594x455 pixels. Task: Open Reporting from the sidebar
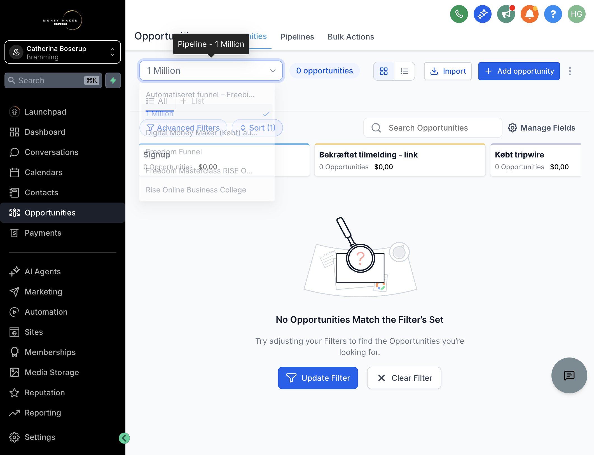[63, 413]
